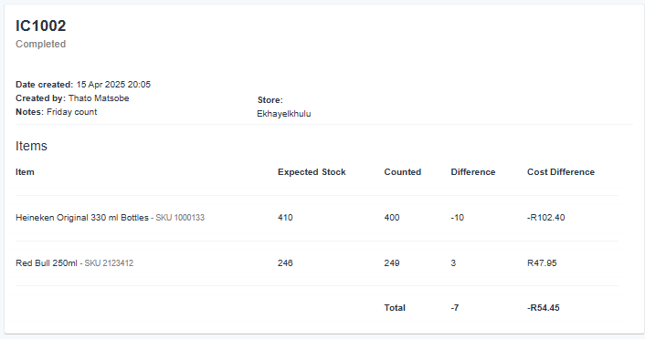Select the Friday count notes text
The image size is (645, 339).
72,112
